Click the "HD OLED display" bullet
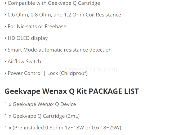The width and height of the screenshot is (178, 135). pos(28,38)
